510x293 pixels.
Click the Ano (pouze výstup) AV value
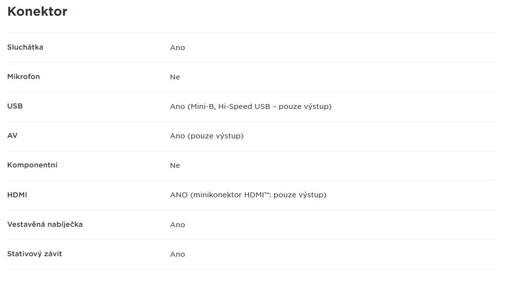207,136
